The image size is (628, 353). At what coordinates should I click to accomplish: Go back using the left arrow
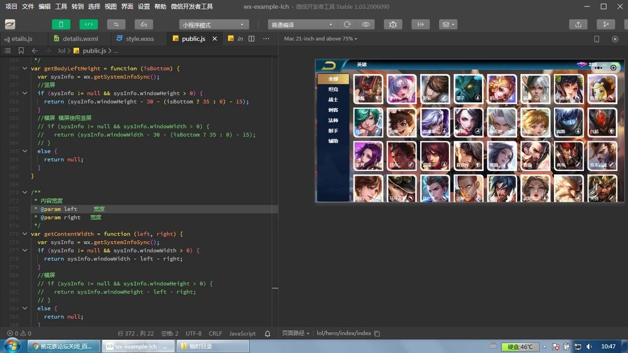point(35,51)
